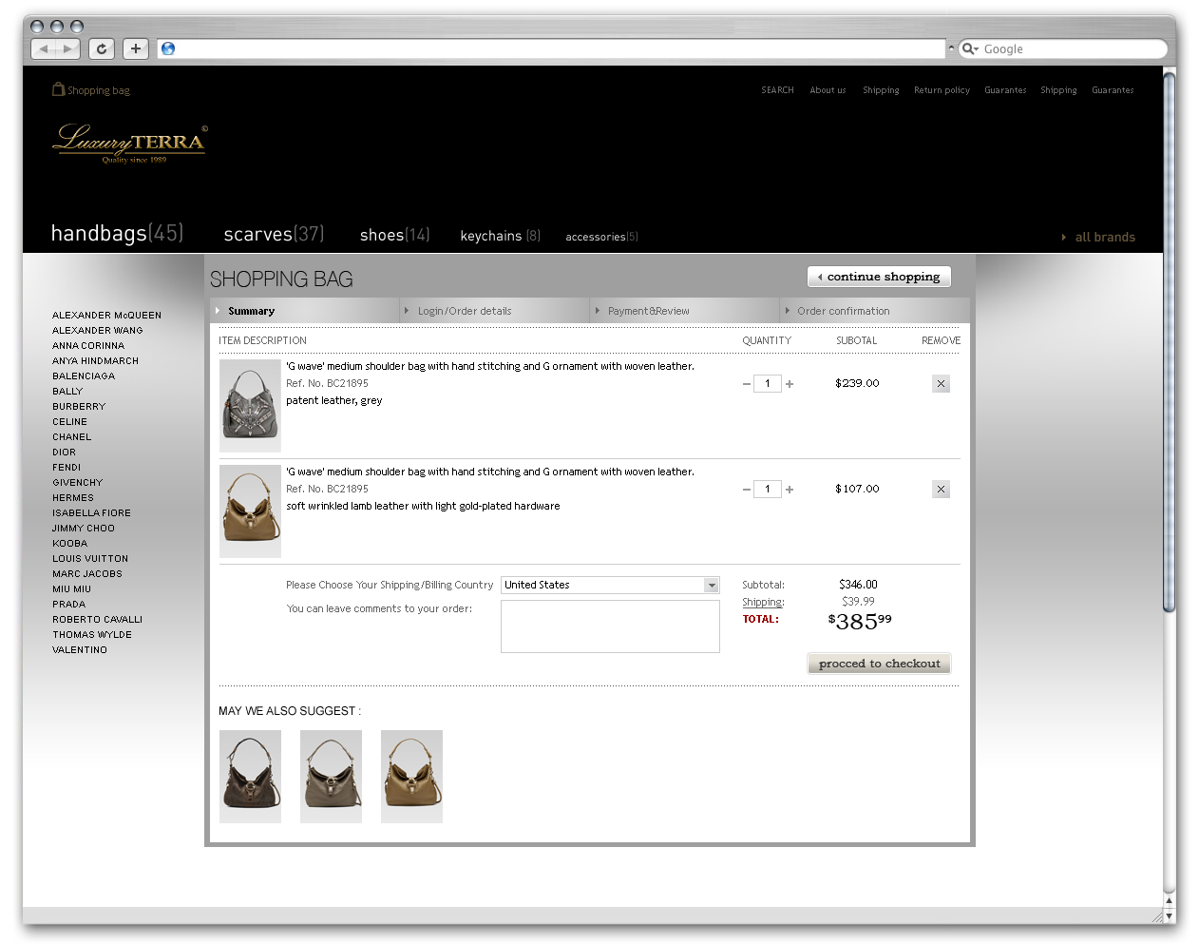The width and height of the screenshot is (1199, 944).
Task: Click the tan bag thumbnail in cart
Action: pos(250,511)
